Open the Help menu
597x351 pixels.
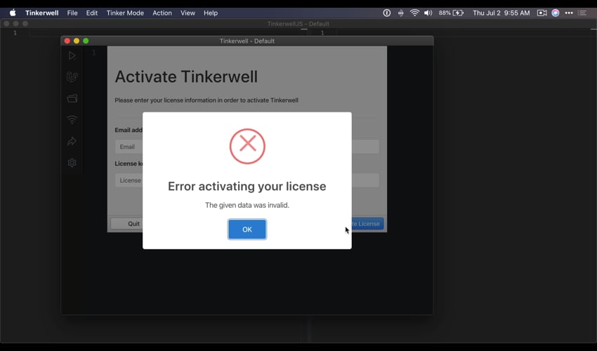211,13
